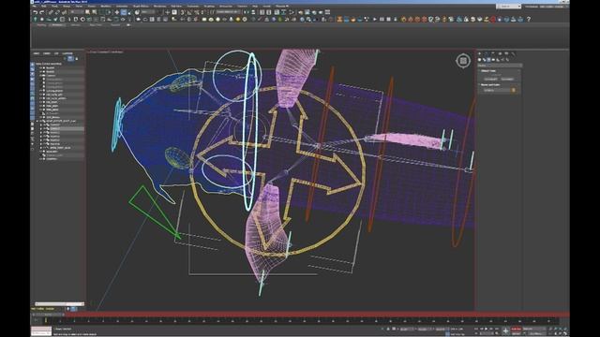Viewport: 600px width, 337px height.
Task: Click the SteeringWheels icon in the viewport corner
Action: (x=463, y=61)
